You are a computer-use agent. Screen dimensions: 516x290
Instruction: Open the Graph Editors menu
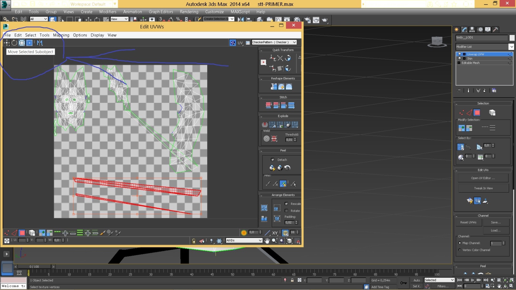[x=161, y=12]
